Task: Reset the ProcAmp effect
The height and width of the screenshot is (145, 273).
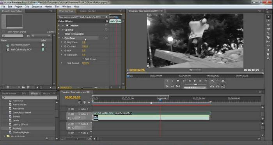Action: coord(106,38)
